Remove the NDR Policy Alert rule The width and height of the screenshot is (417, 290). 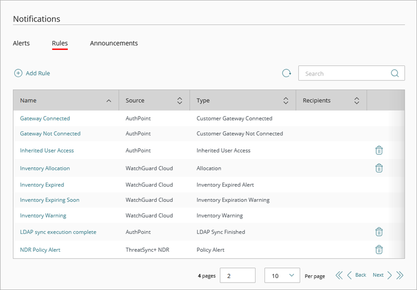pos(379,250)
